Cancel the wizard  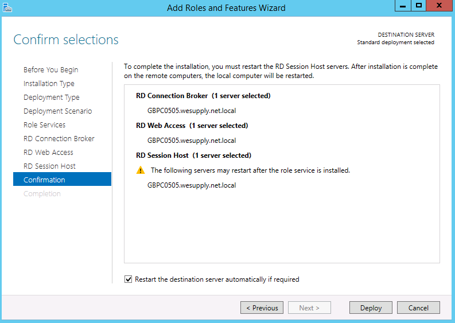point(418,308)
